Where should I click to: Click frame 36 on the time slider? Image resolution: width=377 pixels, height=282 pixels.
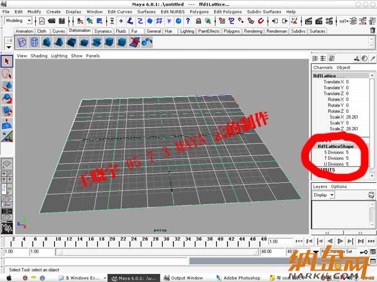199,239
